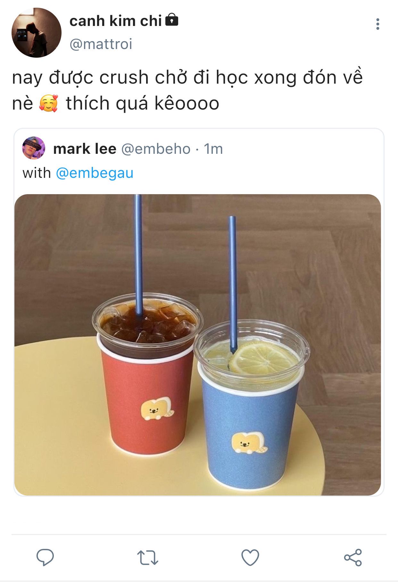This screenshot has height=587, width=398.
Task: Open mark lee's small avatar
Action: coord(34,148)
